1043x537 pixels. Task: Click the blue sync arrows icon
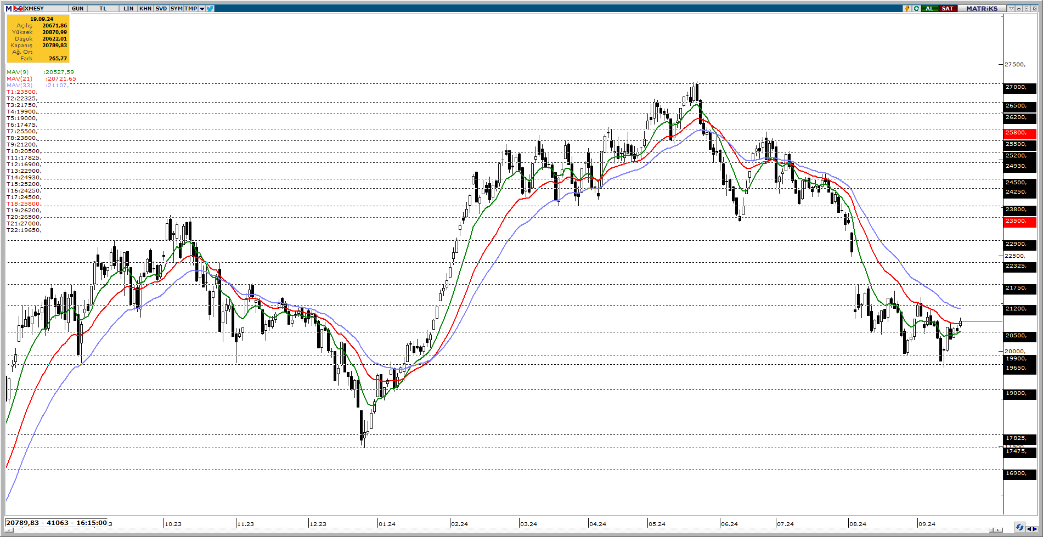tap(1019, 527)
